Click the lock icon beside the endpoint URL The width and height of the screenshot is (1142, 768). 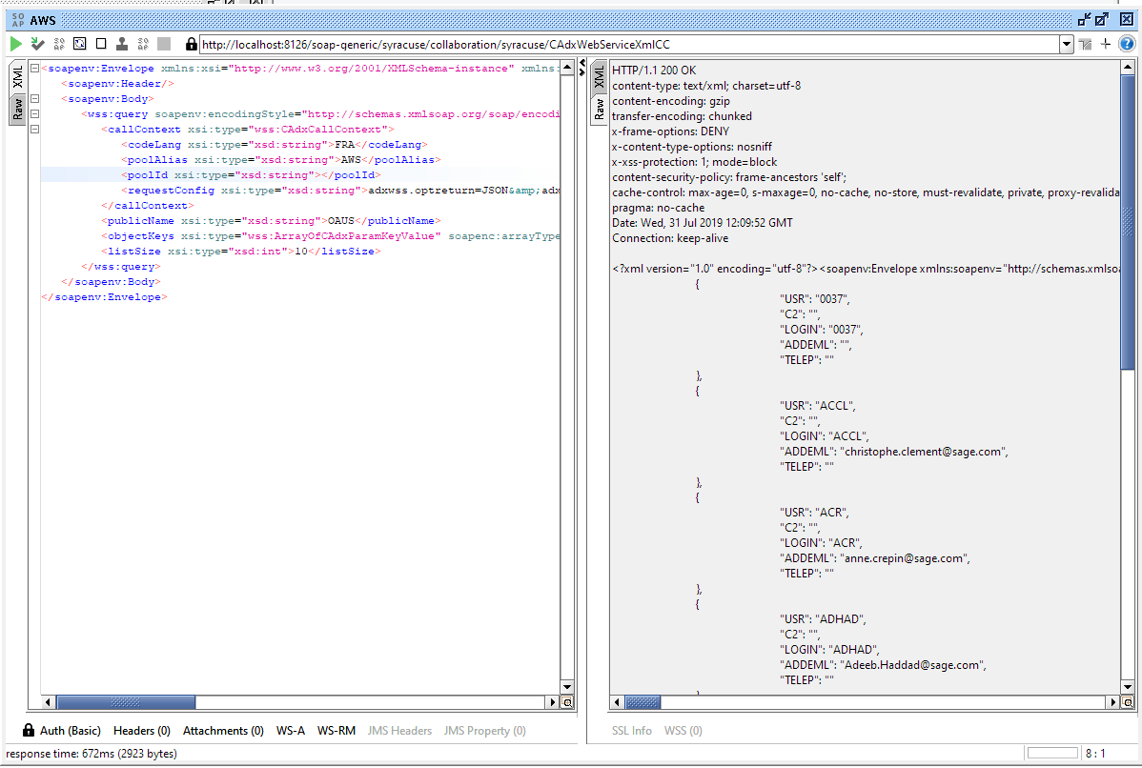pyautogui.click(x=191, y=44)
